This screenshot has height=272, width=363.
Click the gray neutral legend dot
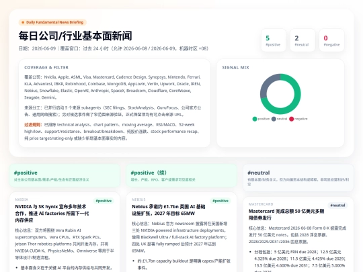(x=274, y=119)
